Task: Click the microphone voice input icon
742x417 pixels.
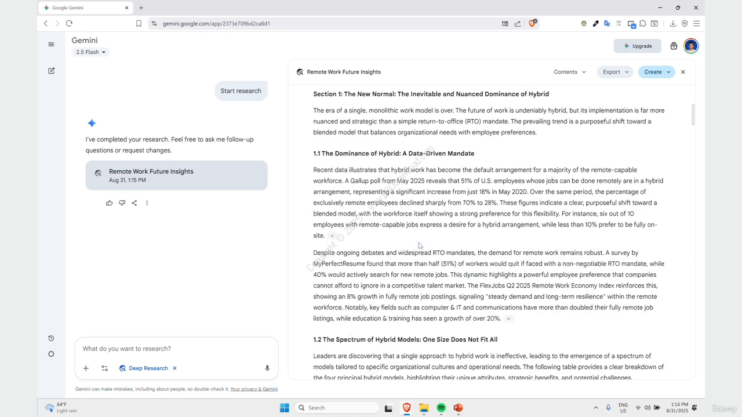Action: pos(267,368)
